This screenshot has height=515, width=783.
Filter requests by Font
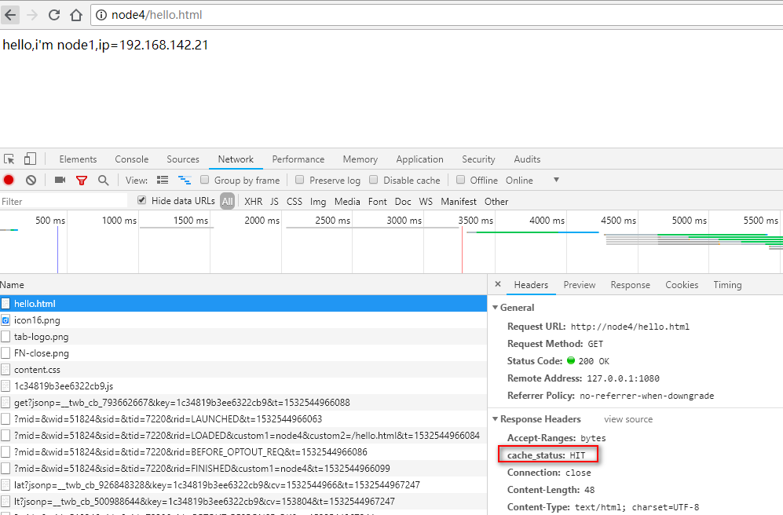pos(378,201)
